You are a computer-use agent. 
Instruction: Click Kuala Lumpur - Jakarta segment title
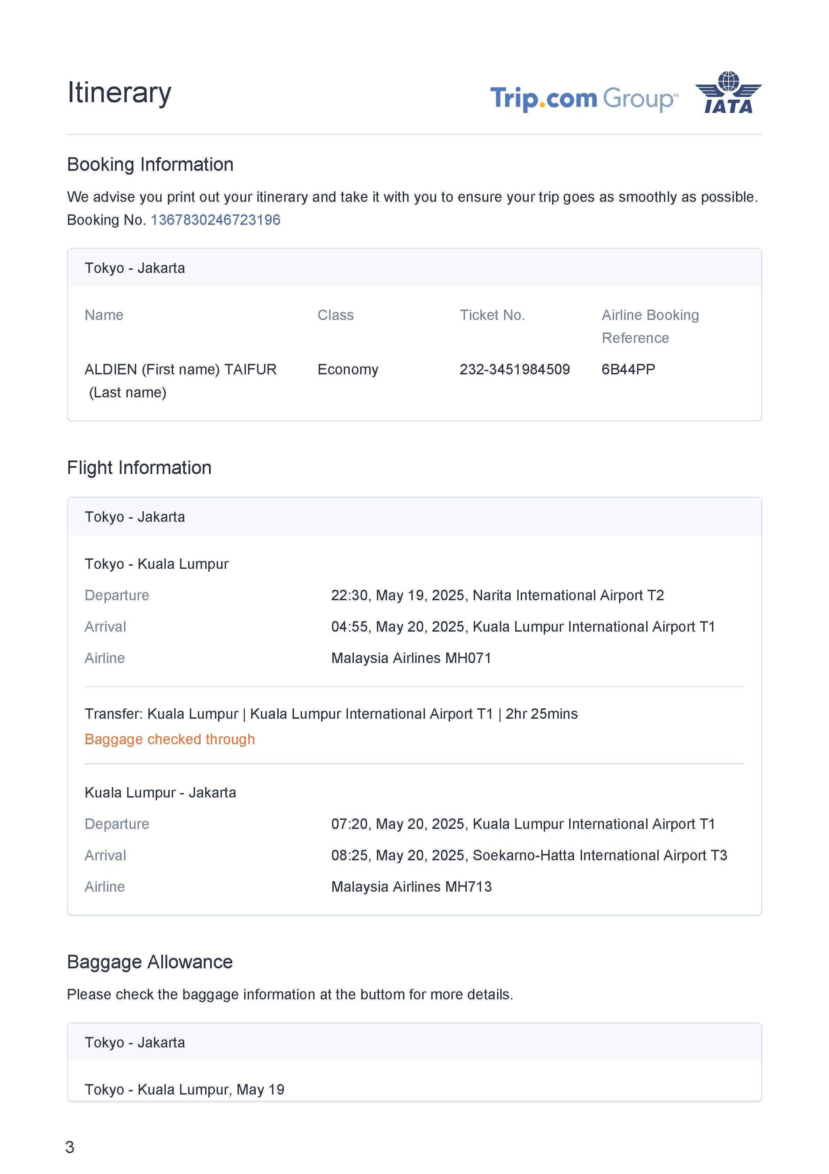point(160,793)
